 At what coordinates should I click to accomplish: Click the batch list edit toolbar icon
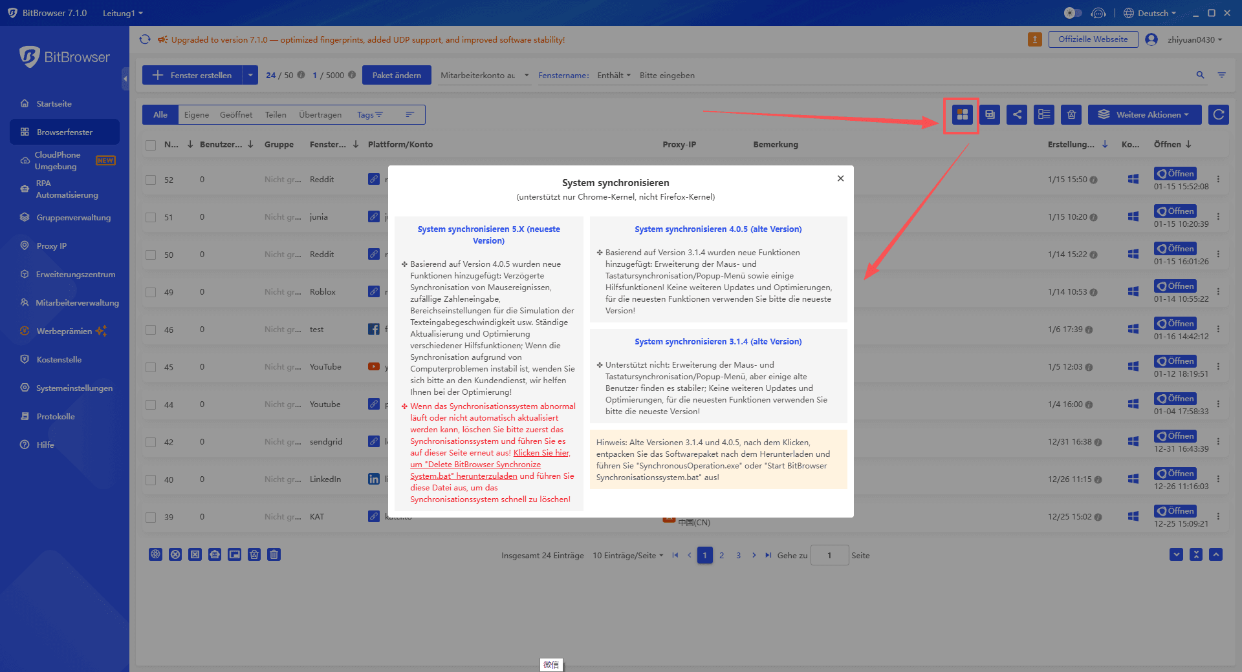[1043, 114]
